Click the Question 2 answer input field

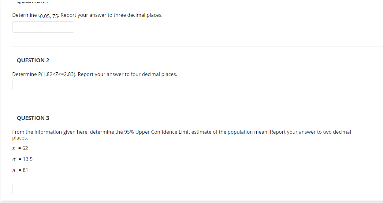point(43,85)
